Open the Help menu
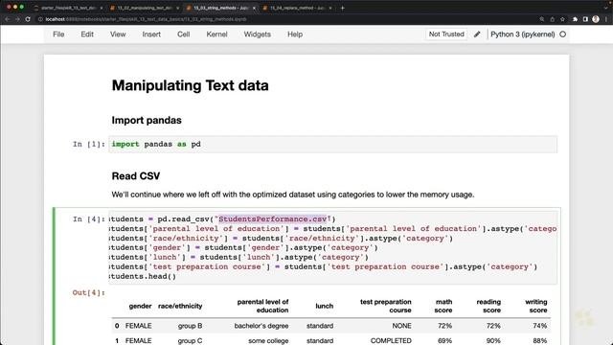The width and height of the screenshot is (613, 345). [x=295, y=34]
